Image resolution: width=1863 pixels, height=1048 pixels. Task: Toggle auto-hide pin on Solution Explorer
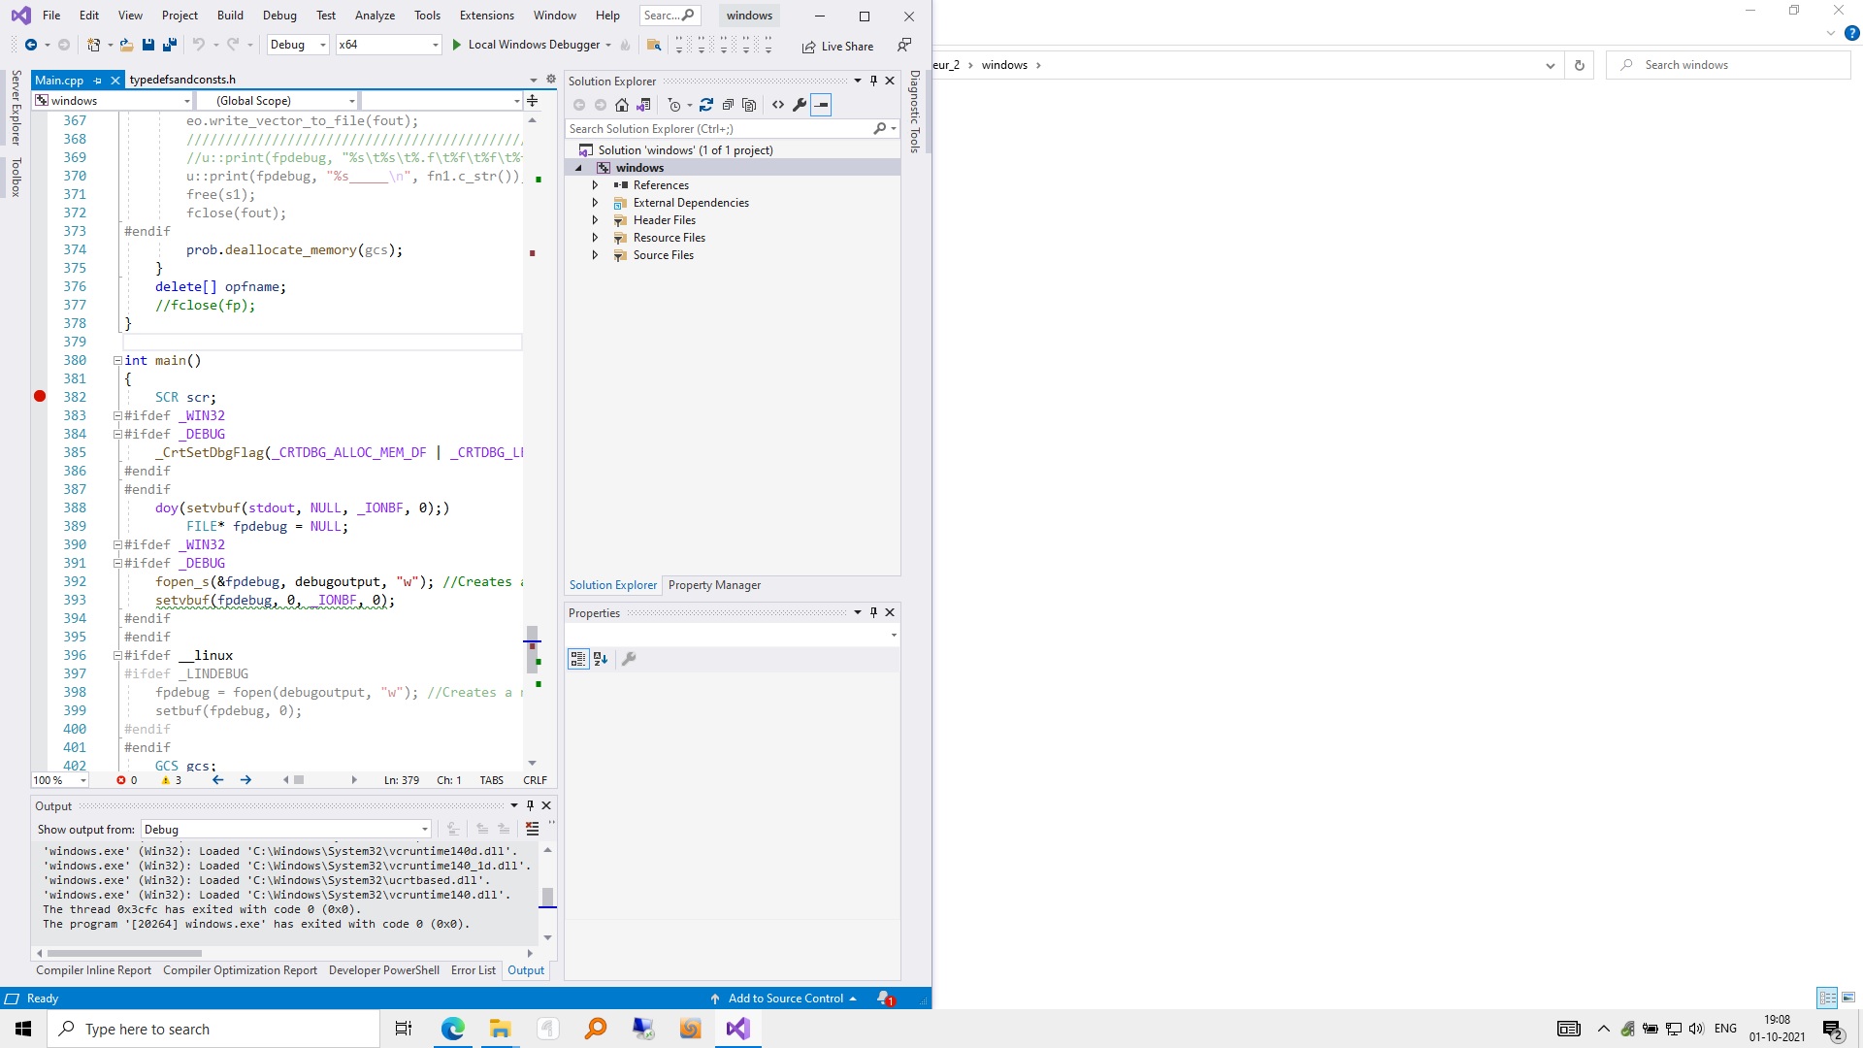coord(873,81)
